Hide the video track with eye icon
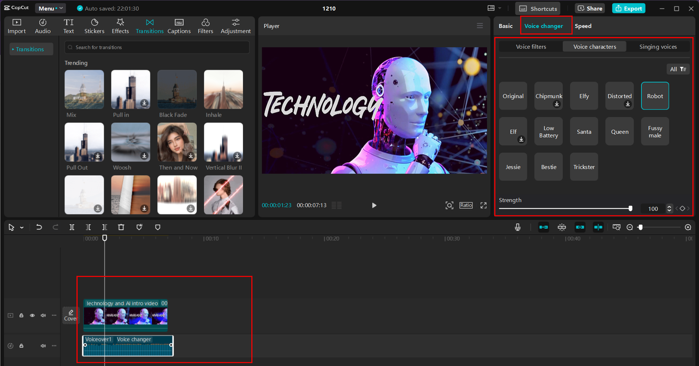The image size is (699, 366). click(32, 315)
